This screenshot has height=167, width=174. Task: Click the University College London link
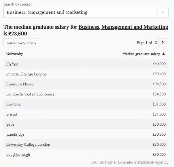(28, 145)
